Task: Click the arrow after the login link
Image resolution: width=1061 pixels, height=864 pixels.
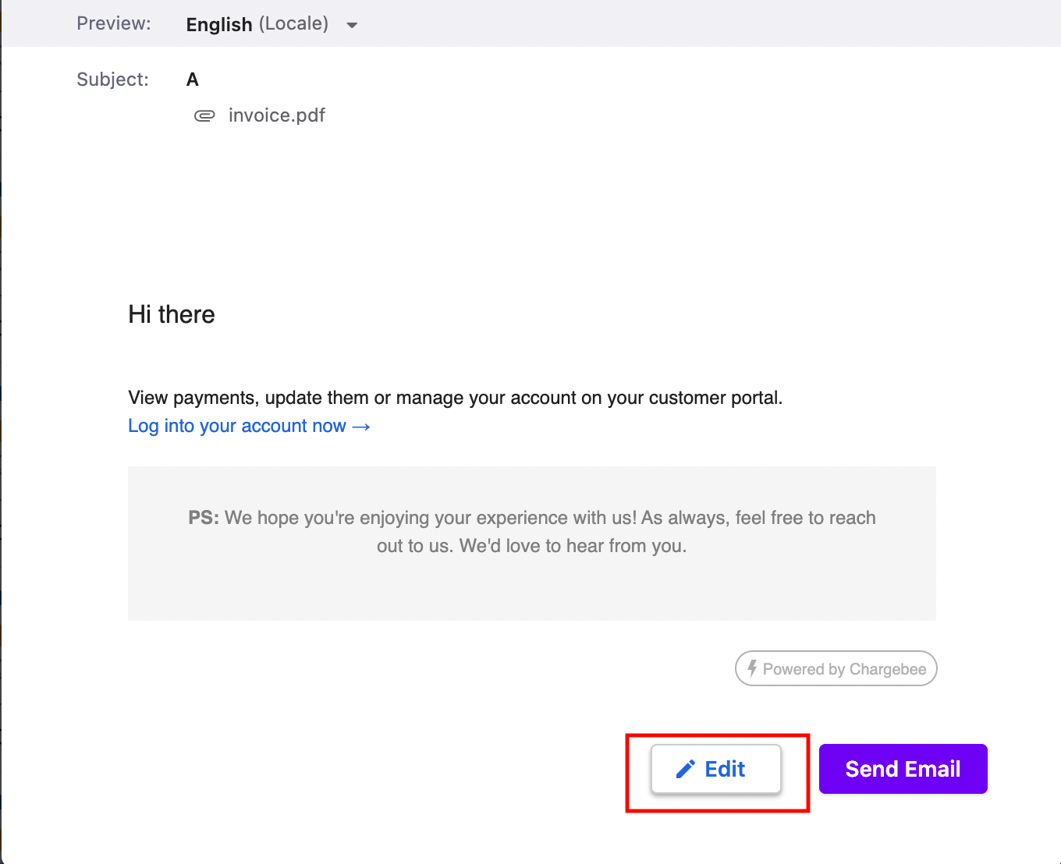Action: [361, 427]
